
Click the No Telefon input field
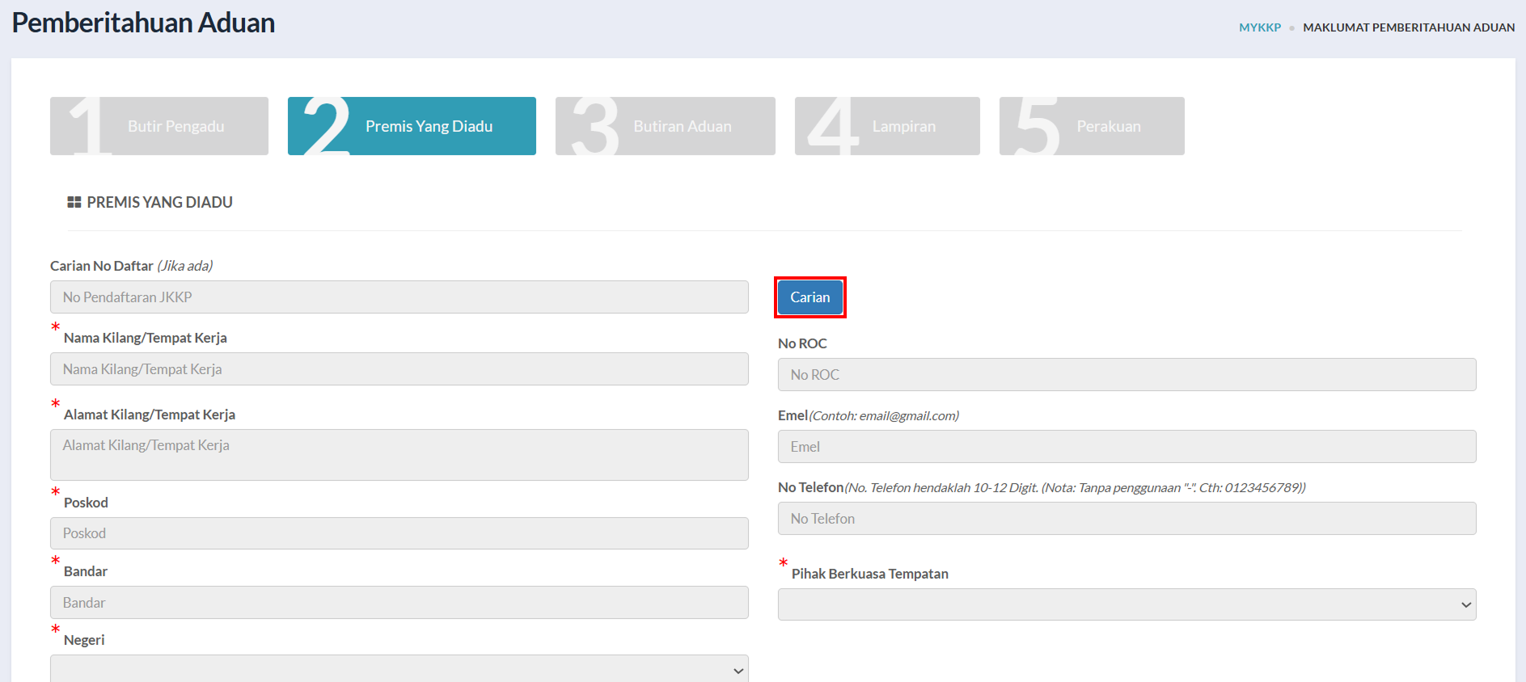pyautogui.click(x=1127, y=519)
